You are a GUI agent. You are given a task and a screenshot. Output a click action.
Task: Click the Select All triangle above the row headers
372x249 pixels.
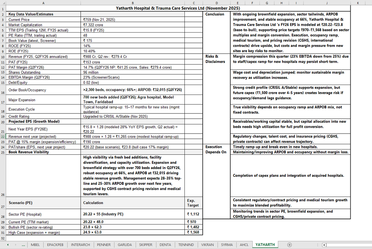(3, 3)
